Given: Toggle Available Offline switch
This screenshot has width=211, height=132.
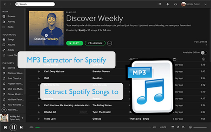Looking at the screenshot, I should (x=204, y=53).
